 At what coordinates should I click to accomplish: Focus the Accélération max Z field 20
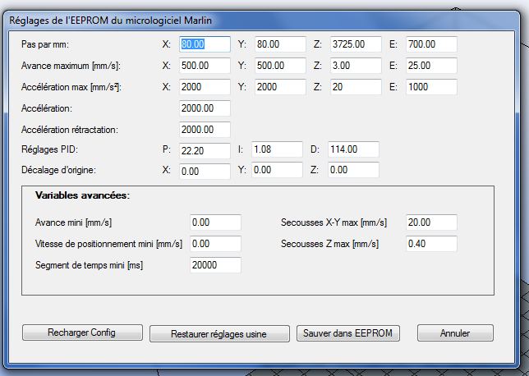pos(356,87)
